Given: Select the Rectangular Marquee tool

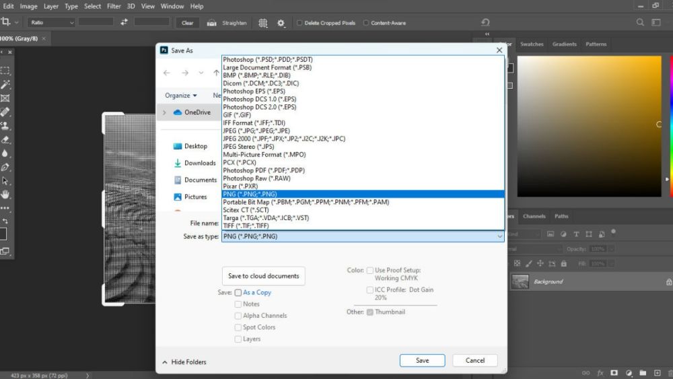Looking at the screenshot, I should [x=5, y=71].
